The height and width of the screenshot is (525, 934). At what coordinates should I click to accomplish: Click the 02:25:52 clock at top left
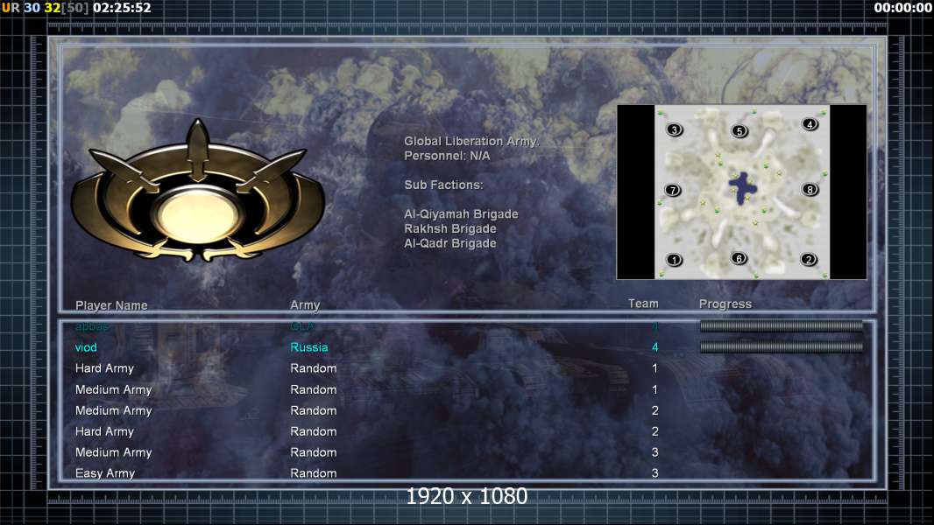pyautogui.click(x=122, y=8)
